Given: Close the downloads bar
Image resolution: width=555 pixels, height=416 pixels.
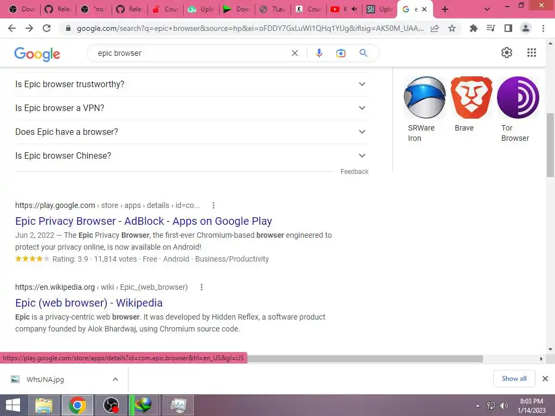Looking at the screenshot, I should coord(545,379).
